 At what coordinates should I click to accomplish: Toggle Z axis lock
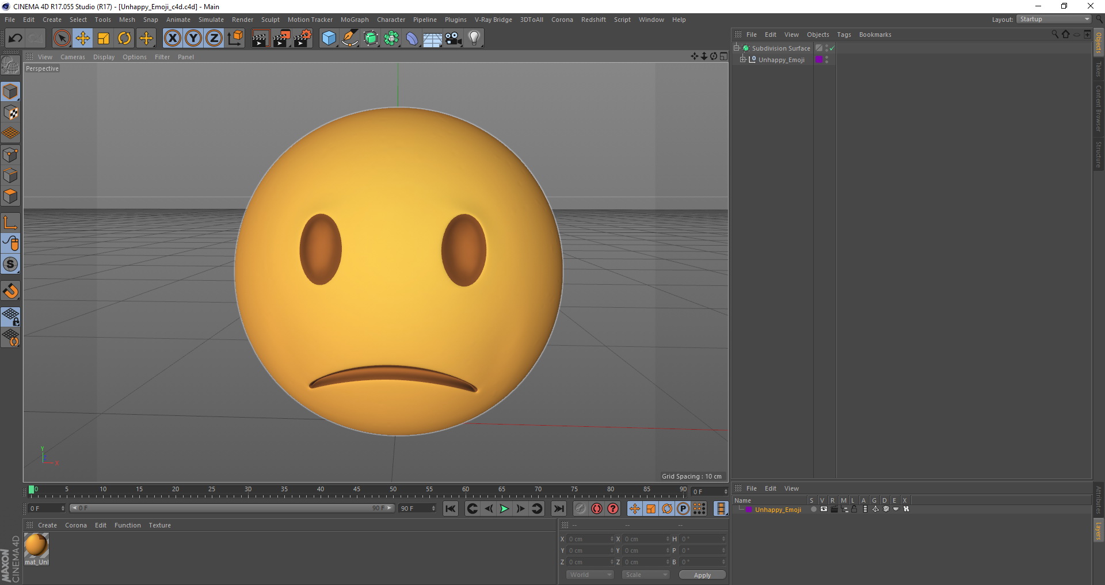(x=214, y=39)
